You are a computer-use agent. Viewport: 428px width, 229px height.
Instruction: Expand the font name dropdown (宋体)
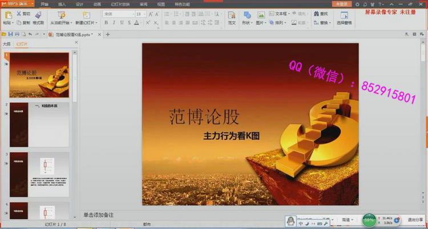[x=130, y=14]
